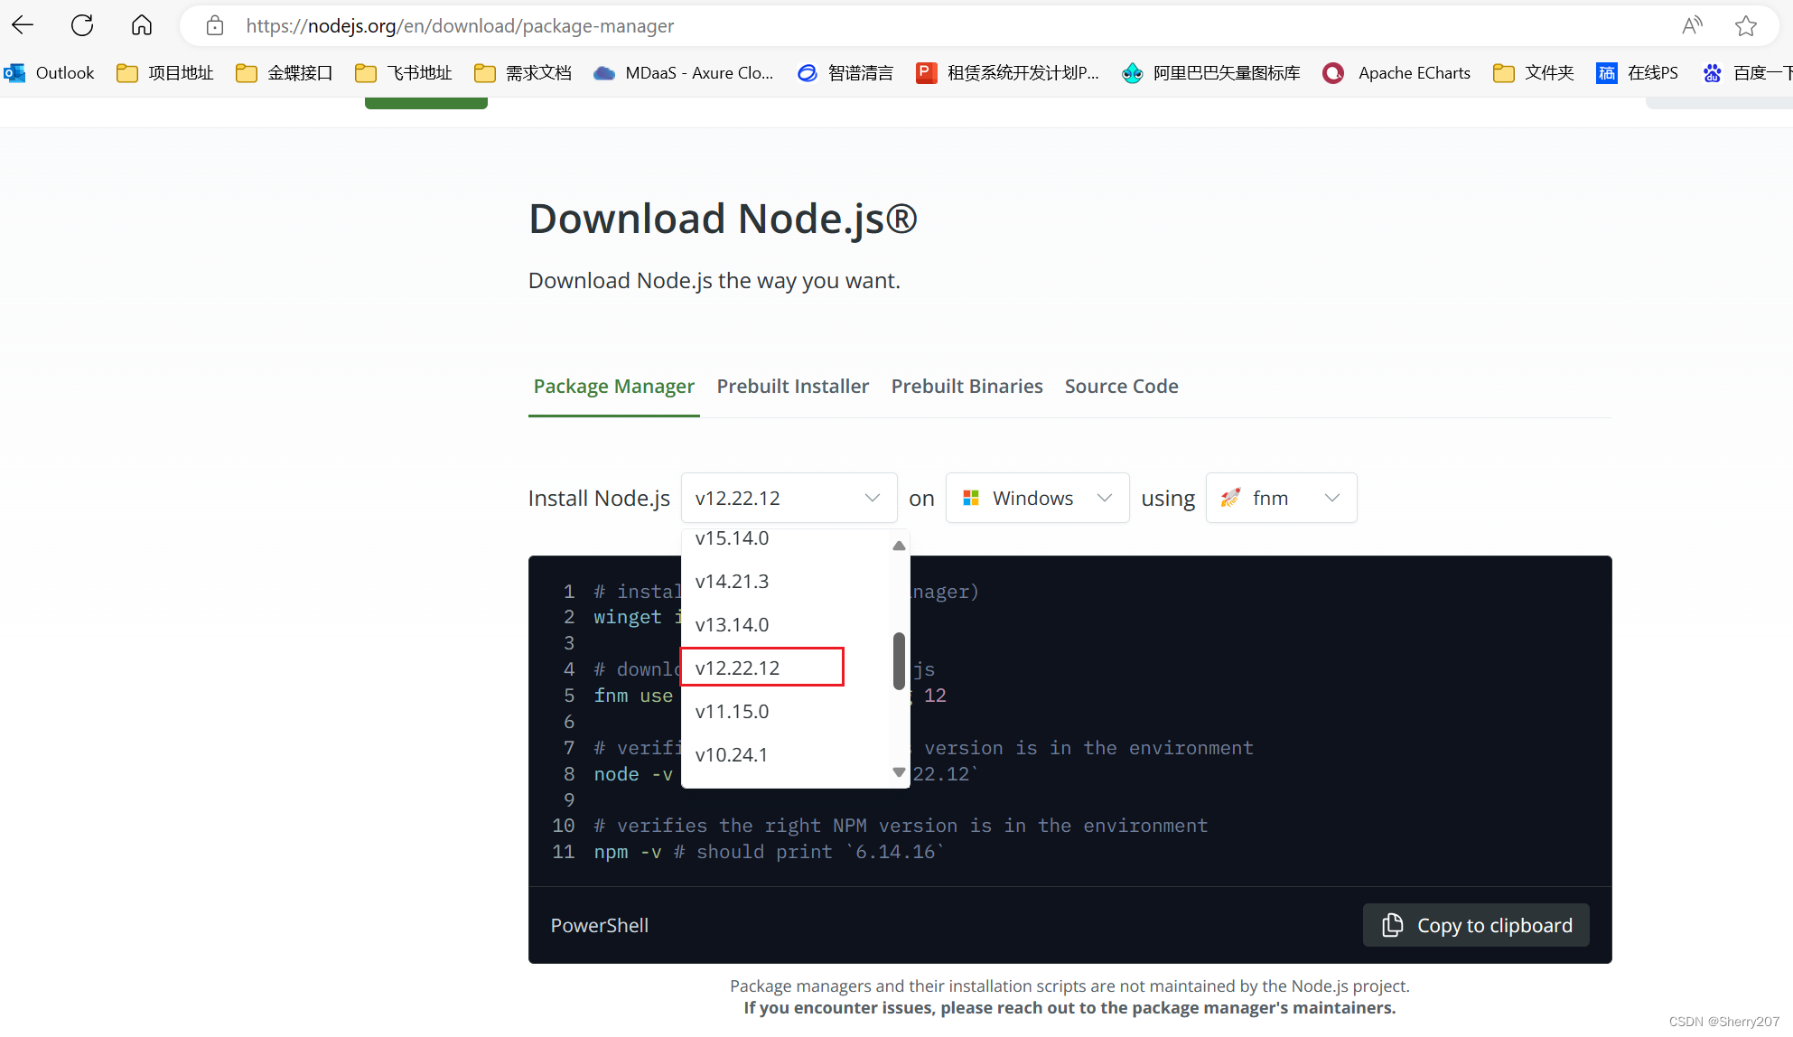
Task: Click the site info lock icon
Action: tap(215, 25)
